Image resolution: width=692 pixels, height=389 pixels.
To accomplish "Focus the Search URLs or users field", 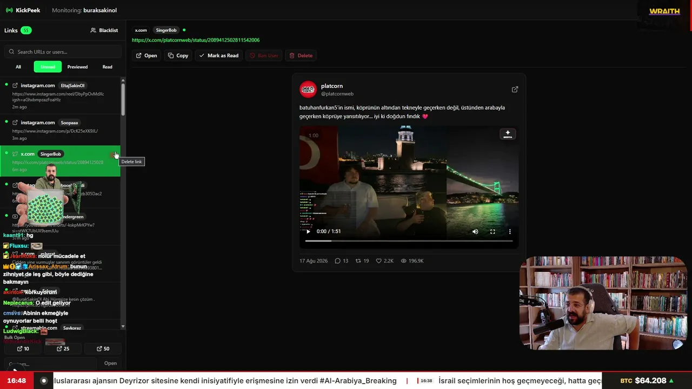I will (63, 52).
